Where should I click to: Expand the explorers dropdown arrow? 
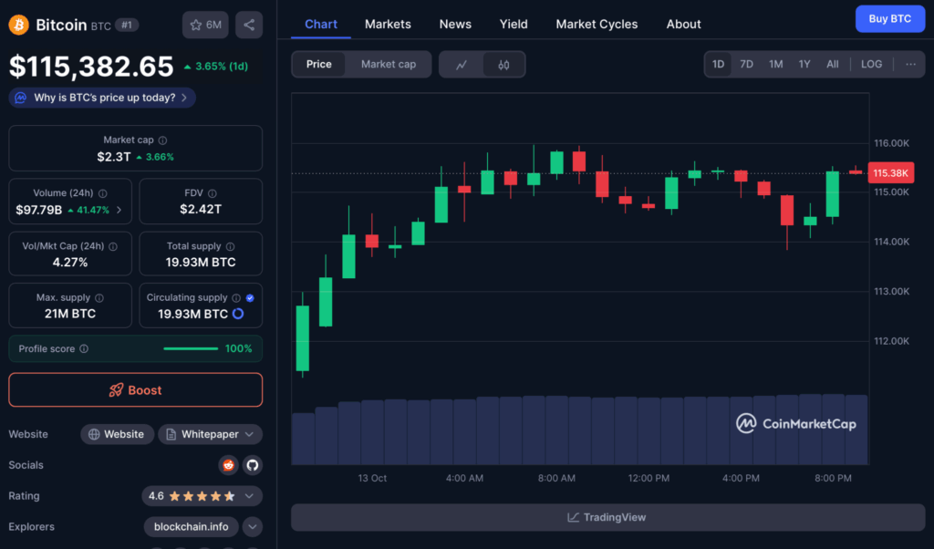tap(252, 527)
